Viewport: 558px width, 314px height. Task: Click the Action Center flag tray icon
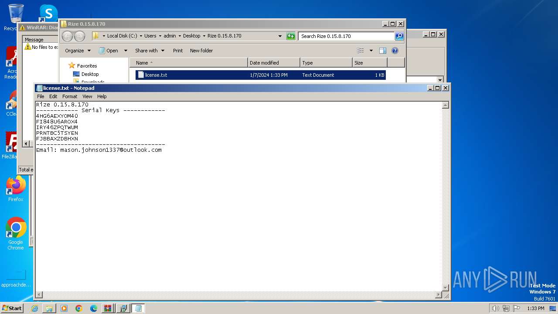[x=517, y=308]
